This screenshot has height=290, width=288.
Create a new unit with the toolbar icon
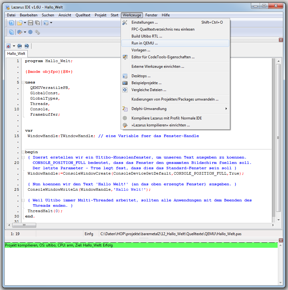(x=11, y=23)
